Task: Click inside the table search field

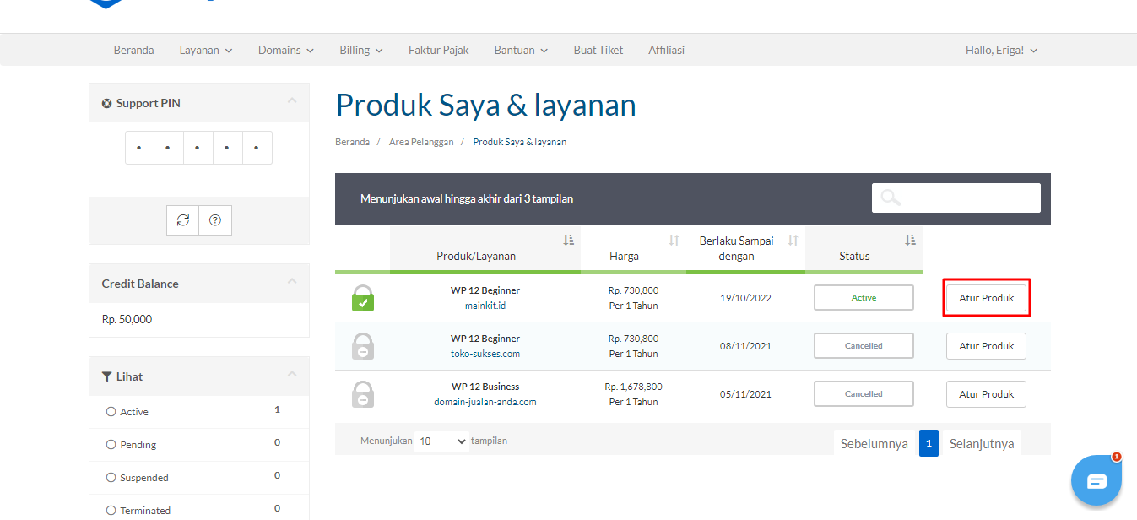Action: click(x=962, y=197)
